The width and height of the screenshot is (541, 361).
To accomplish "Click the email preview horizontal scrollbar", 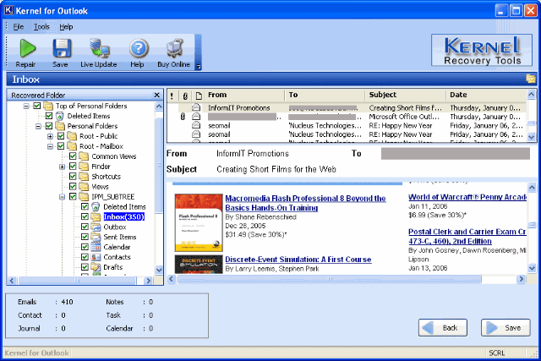I will [338, 278].
